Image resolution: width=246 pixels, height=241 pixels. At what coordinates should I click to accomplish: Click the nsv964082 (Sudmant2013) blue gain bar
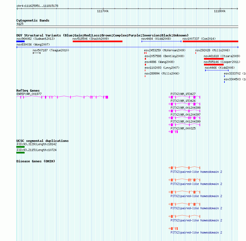point(20,41)
